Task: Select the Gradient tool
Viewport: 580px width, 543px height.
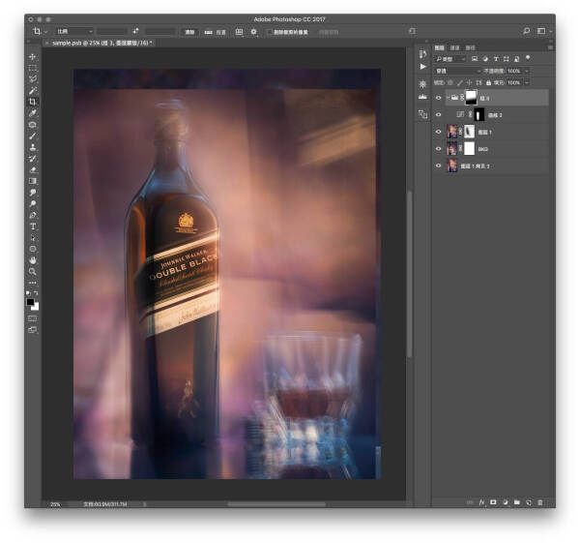Action: pos(33,181)
